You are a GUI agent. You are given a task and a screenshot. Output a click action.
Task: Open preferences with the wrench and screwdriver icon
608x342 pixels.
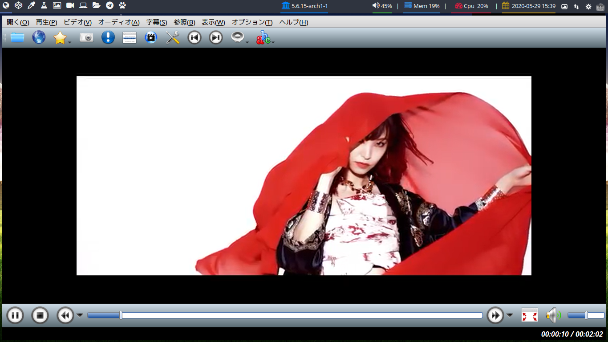point(173,38)
